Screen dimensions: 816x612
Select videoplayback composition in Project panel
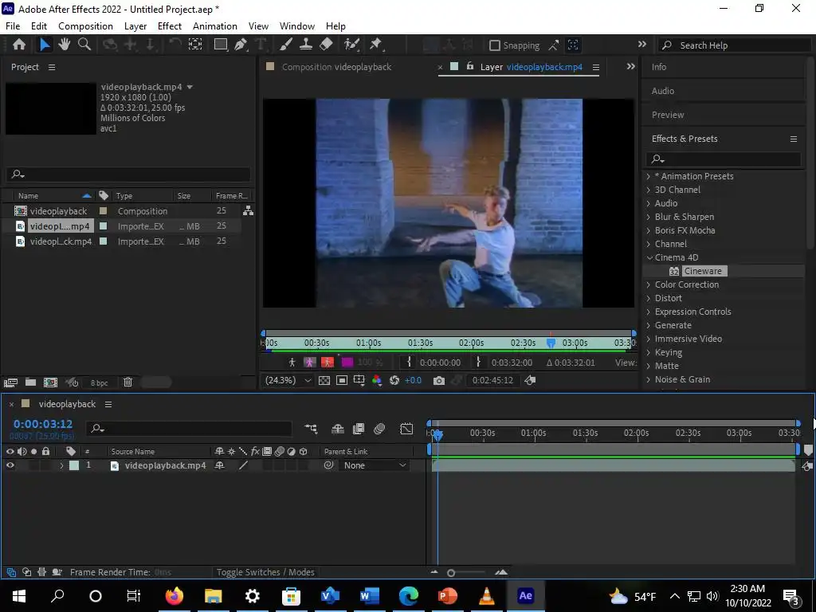point(58,210)
